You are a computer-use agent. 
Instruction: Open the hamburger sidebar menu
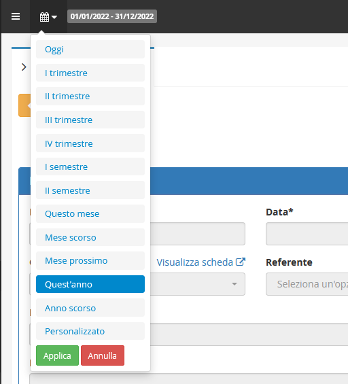pyautogui.click(x=16, y=16)
